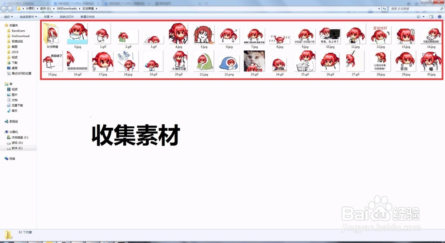Viewport: 445px width, 243px height.
Task: Click the 新建文件夹 button
Action: pos(87,17)
